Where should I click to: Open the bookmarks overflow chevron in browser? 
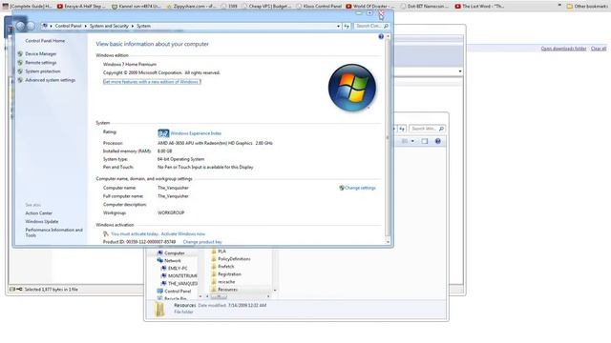[x=559, y=6]
